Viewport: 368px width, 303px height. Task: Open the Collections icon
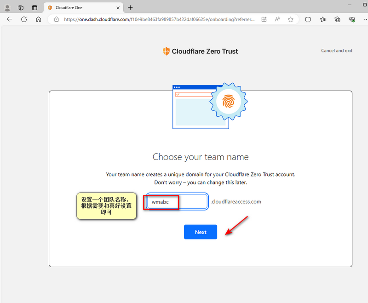click(337, 19)
